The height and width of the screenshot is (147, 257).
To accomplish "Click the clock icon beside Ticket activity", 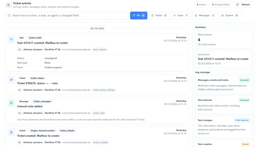I will pos(8,5).
